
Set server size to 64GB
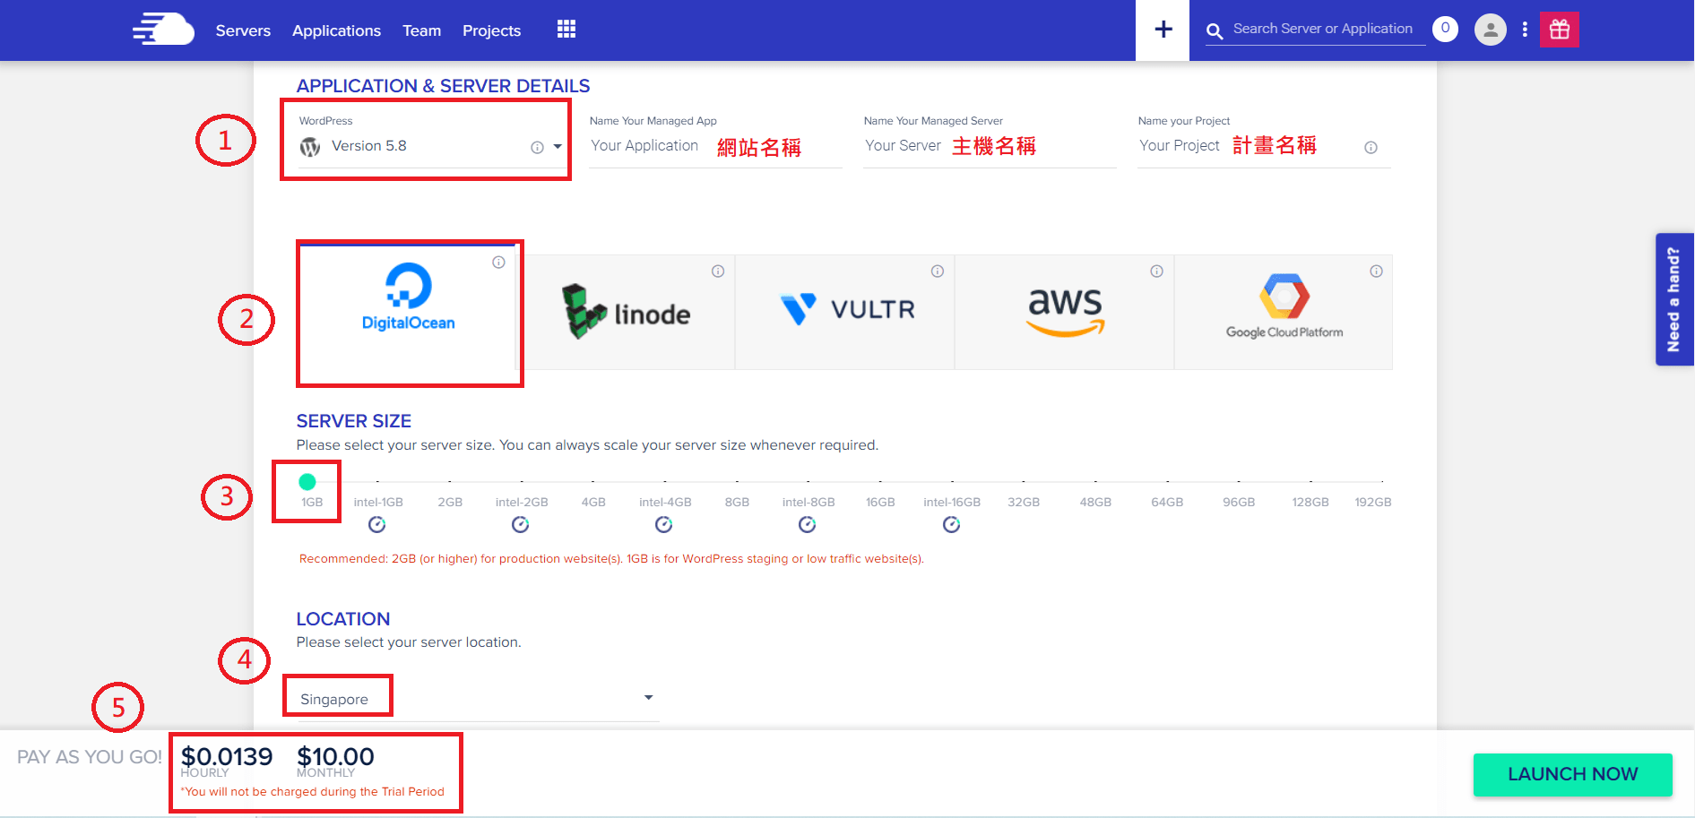(1167, 502)
